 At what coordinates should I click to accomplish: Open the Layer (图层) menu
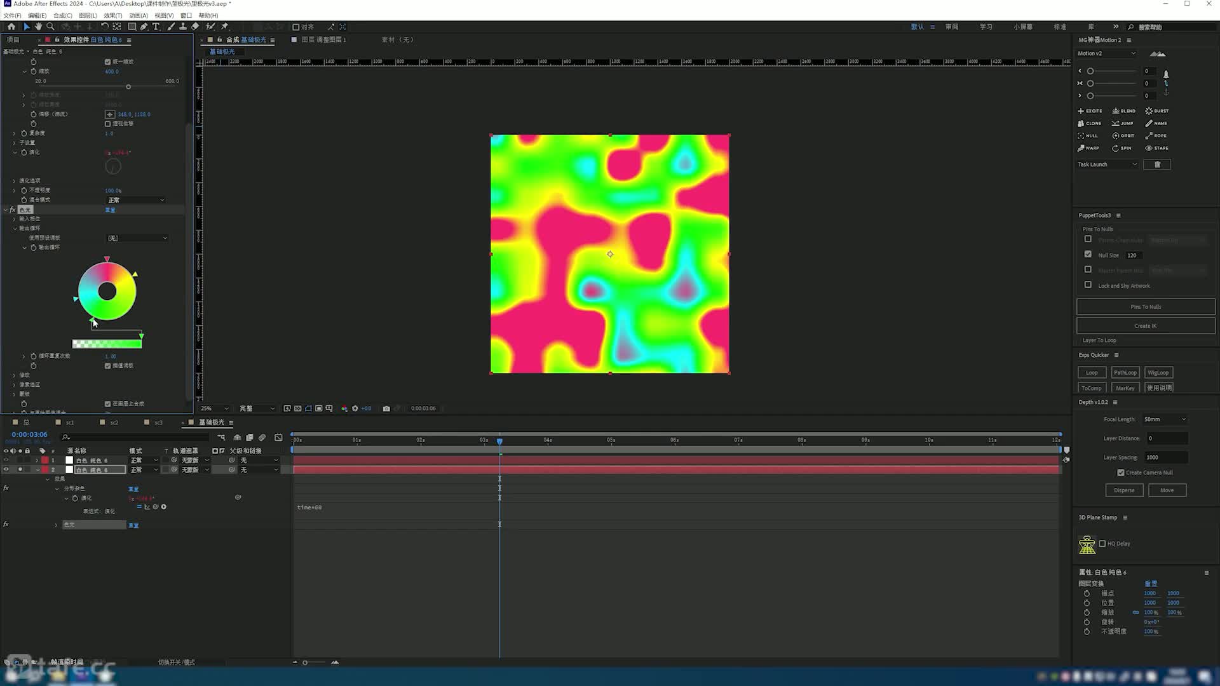point(88,15)
